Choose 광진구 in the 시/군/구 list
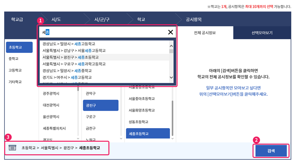This screenshot has width=297, height=165. [101, 105]
